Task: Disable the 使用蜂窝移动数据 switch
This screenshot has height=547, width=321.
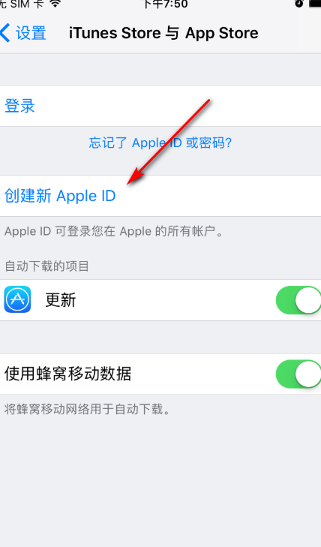Action: pyautogui.click(x=298, y=374)
